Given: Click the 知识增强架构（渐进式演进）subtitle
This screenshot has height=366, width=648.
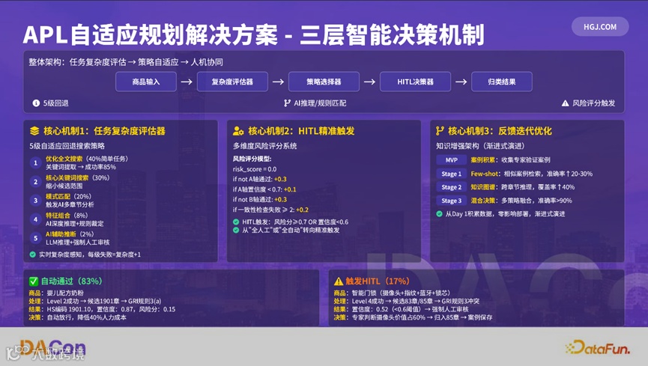Looking at the screenshot, I should point(480,146).
